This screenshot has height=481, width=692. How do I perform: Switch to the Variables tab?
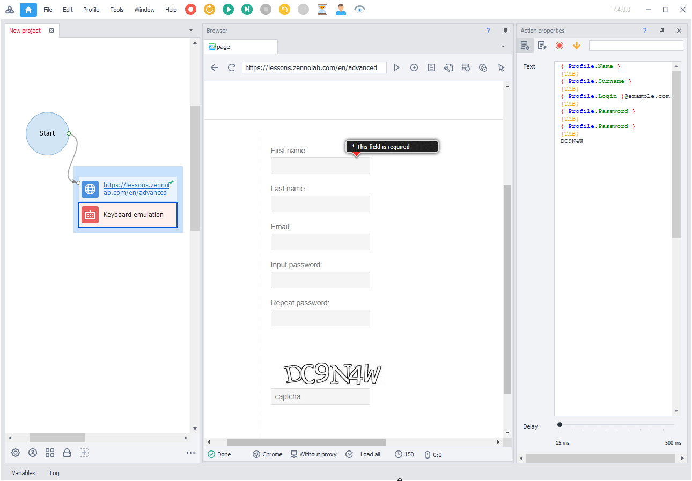(24, 473)
